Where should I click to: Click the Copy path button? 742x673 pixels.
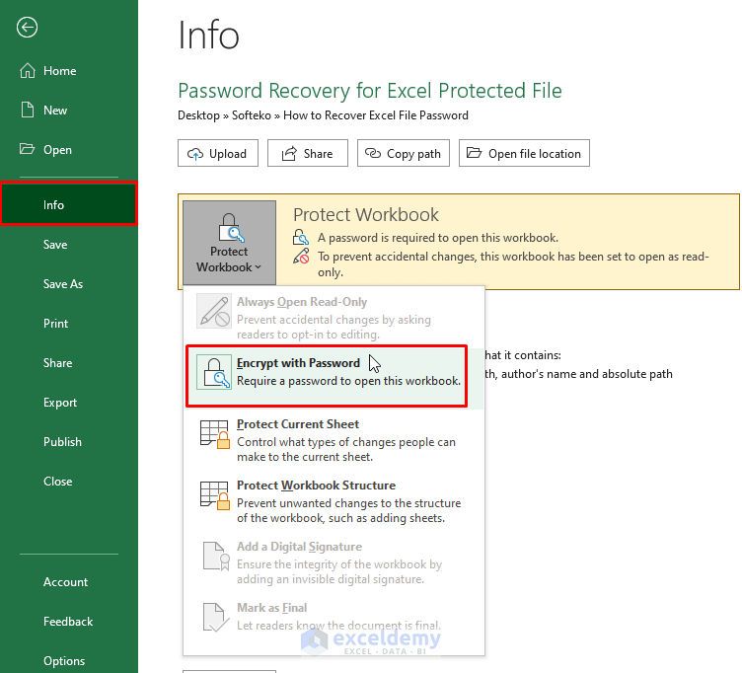click(404, 153)
